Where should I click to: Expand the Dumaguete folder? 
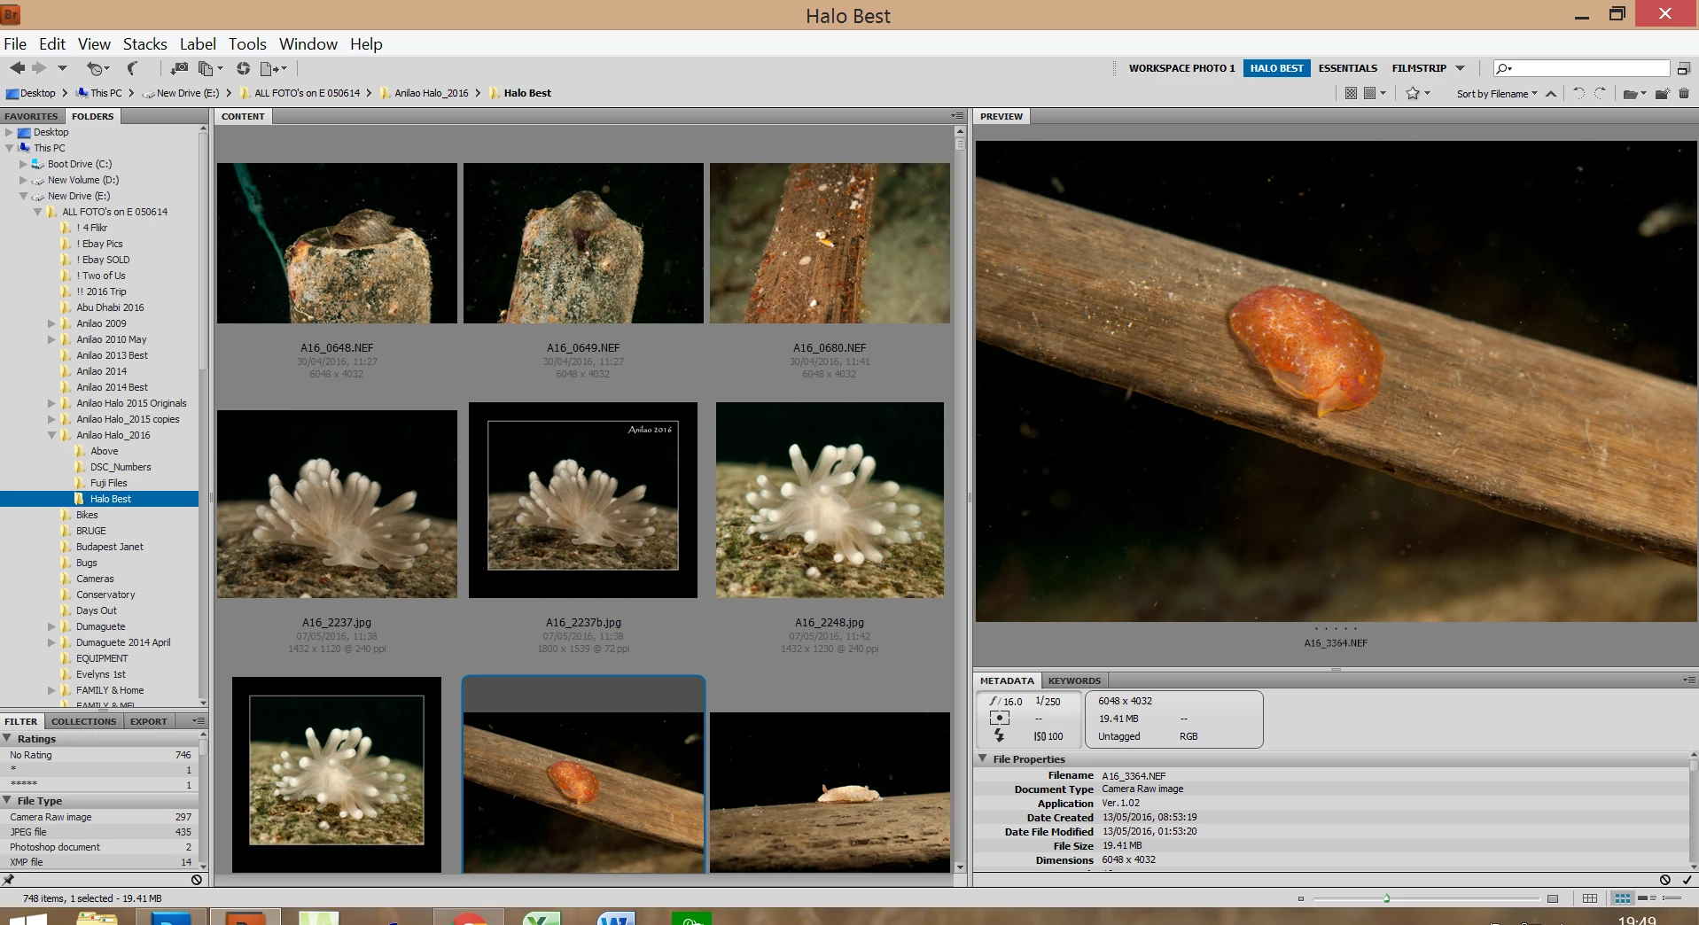51,626
